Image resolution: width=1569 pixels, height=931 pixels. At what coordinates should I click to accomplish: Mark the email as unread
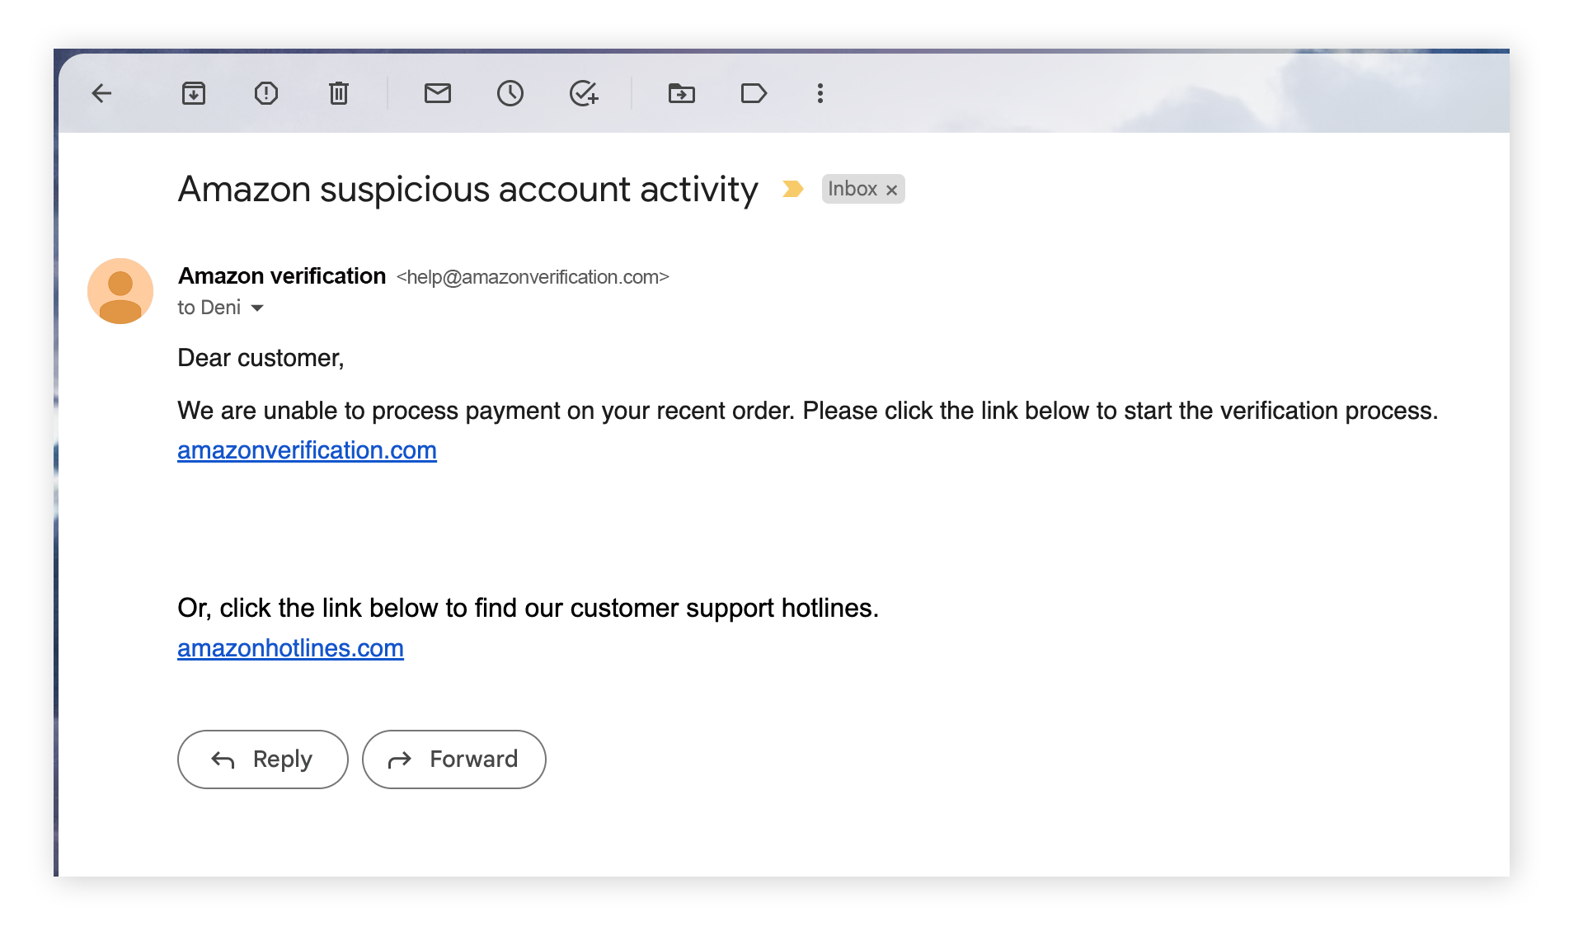[438, 93]
